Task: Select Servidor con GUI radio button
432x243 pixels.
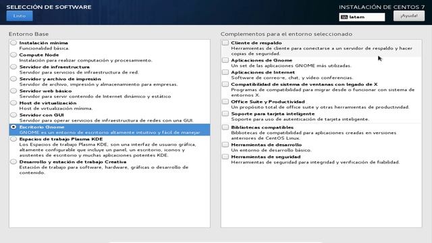Action: pos(13,115)
